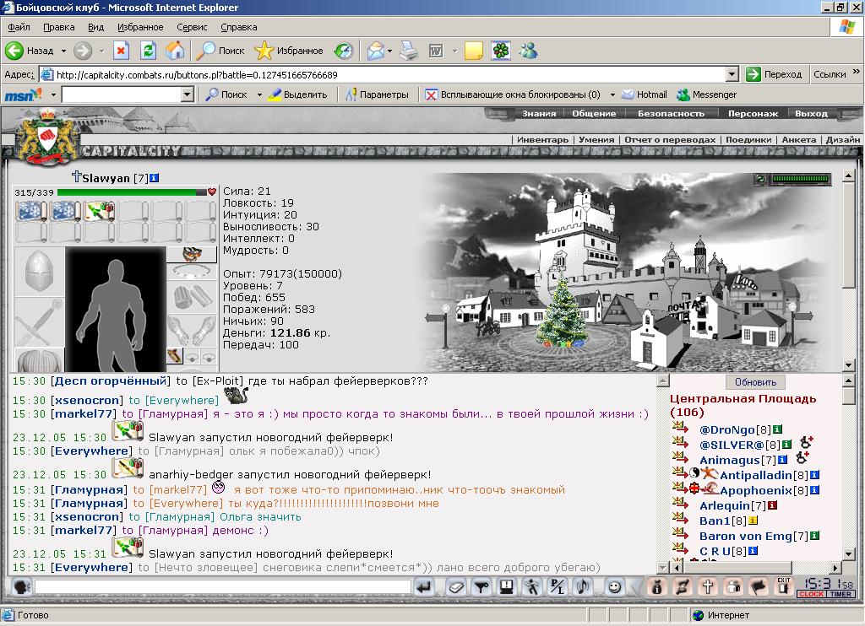Screen dimensions: 865x626
Task: Click the firework scroll in third slot
Action: click(100, 212)
